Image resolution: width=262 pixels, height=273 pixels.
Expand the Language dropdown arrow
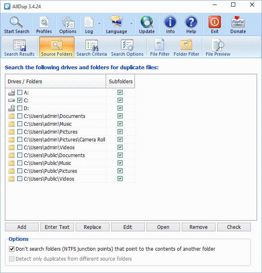[132, 24]
